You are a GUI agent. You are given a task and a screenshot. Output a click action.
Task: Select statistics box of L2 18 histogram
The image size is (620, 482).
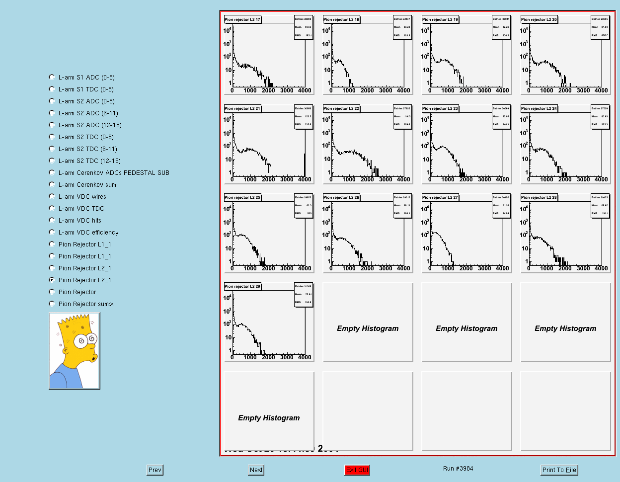click(402, 27)
